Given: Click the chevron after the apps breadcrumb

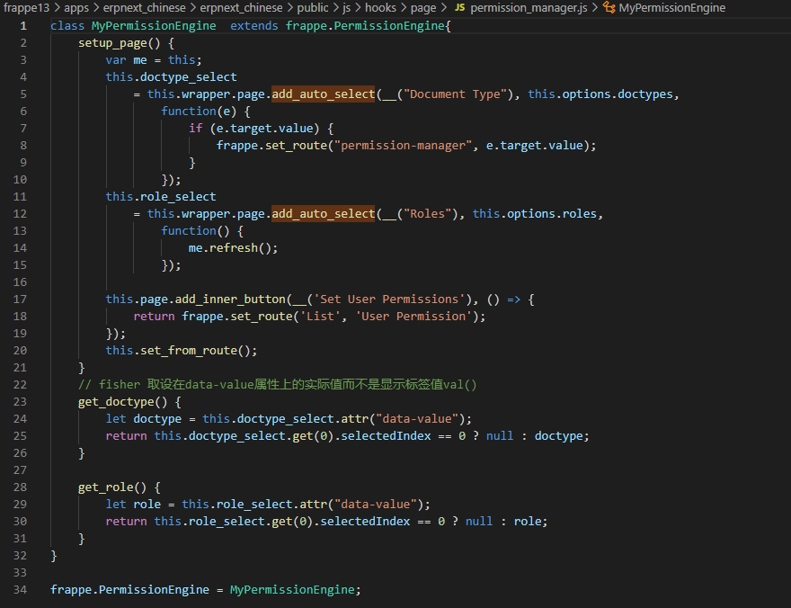Looking at the screenshot, I should (96, 7).
